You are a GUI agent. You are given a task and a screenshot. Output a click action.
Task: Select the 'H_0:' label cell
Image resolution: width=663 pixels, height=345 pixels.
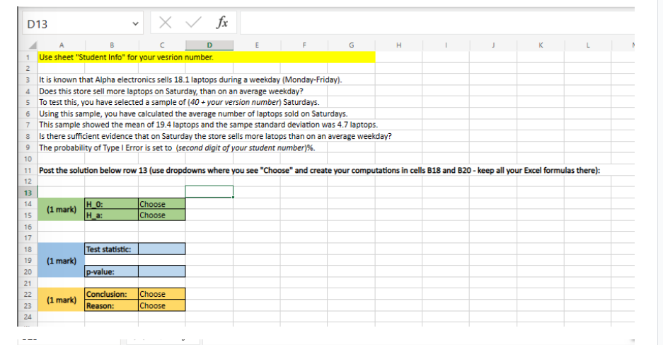[112, 204]
